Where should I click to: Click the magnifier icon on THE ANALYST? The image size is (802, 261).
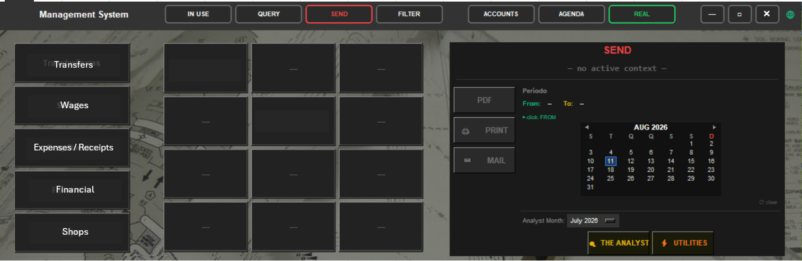[593, 244]
